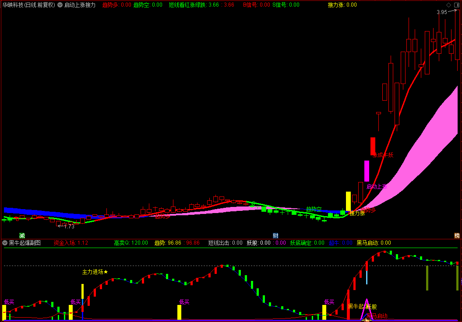Click the 1.73 low price label
462x322 pixels.
click(x=69, y=226)
